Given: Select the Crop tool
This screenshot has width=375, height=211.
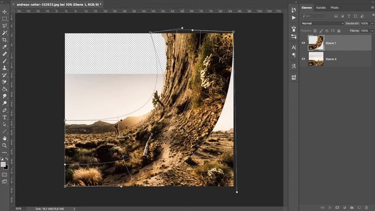Looking at the screenshot, I should 5,40.
